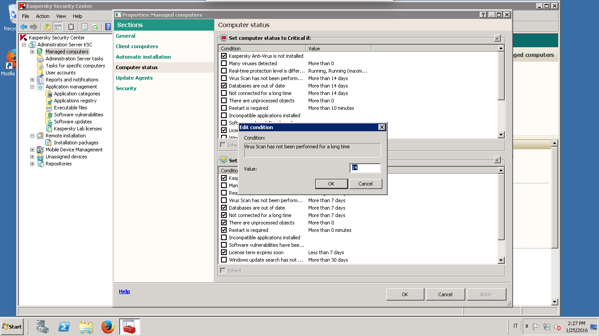Open Server Manager from the taskbar

pos(43,327)
